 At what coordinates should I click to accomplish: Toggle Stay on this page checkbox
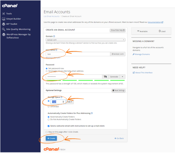point(47,132)
